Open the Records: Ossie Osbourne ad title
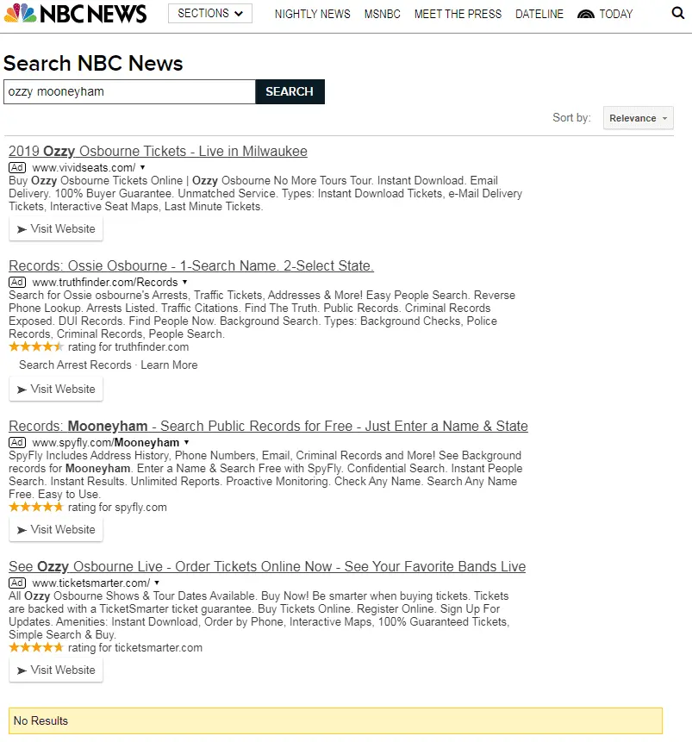The height and width of the screenshot is (742, 692). (191, 265)
